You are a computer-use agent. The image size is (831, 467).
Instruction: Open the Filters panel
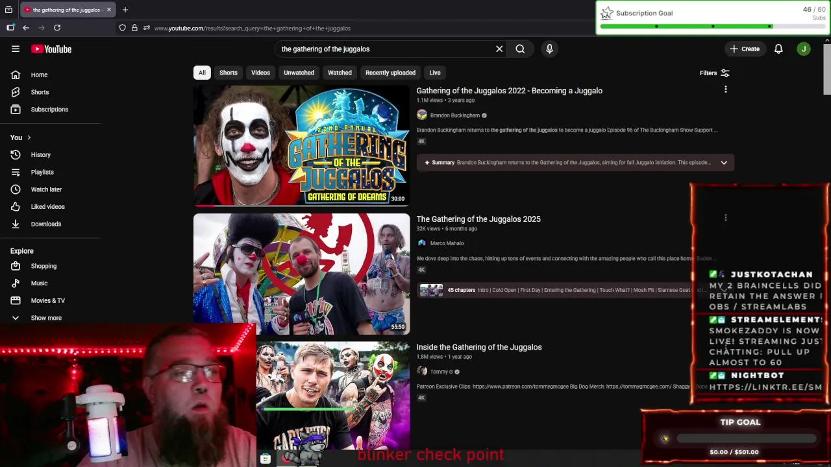coord(714,73)
